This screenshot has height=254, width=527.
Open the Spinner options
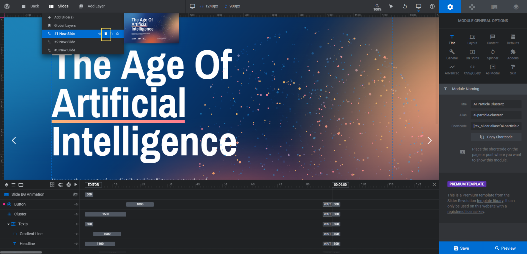(x=493, y=55)
